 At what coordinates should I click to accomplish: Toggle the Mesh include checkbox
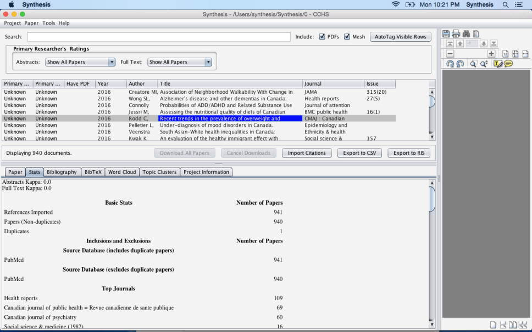coord(347,37)
